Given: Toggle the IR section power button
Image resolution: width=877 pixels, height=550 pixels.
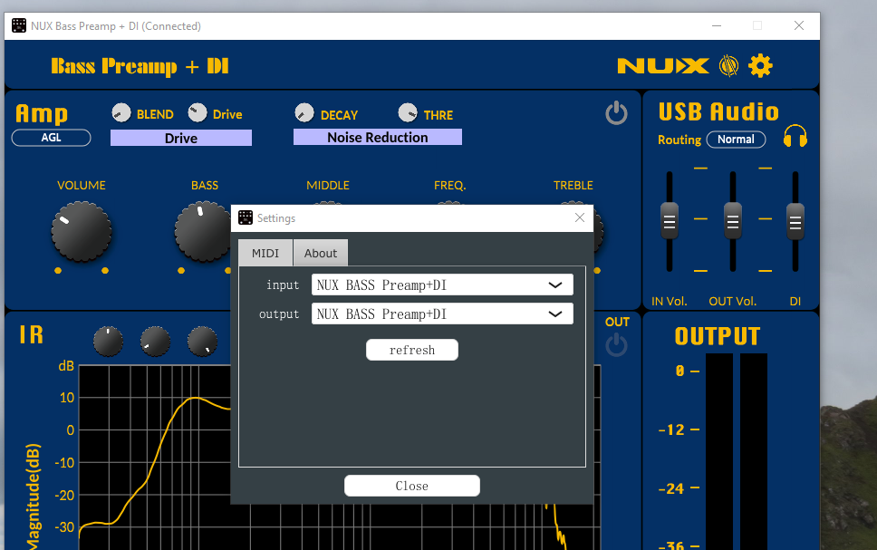Looking at the screenshot, I should [616, 344].
